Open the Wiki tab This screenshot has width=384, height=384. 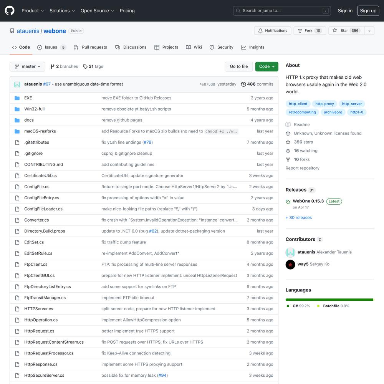point(194,47)
